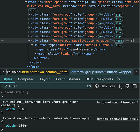Open rendering emulation paintbrush icon
The height and width of the screenshot is (132, 140).
[127, 86]
